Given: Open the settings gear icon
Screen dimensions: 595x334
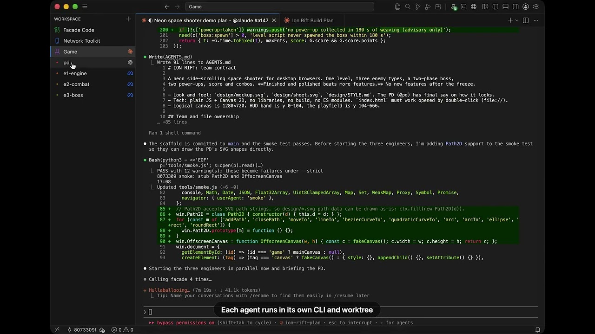Looking at the screenshot, I should click(536, 6).
